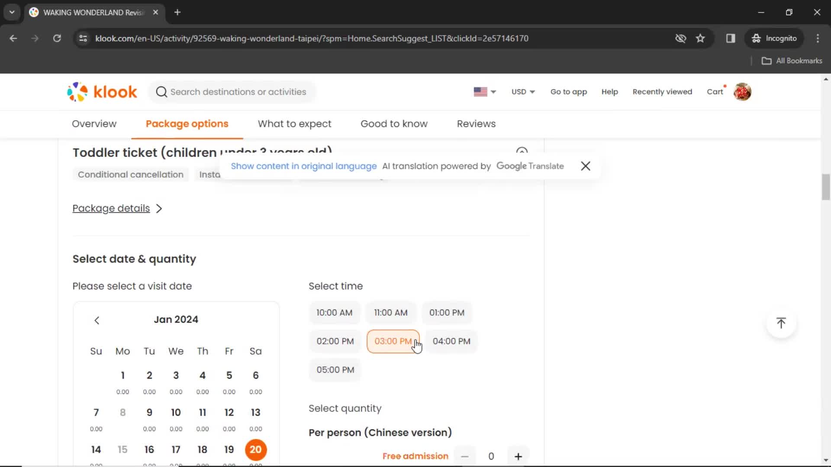Click the search bar magnifying glass icon
This screenshot has height=467, width=831.
pos(161,92)
